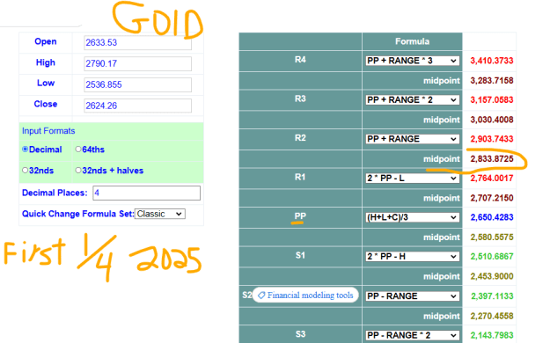Click the Open field label
The height and width of the screenshot is (343, 550).
[46, 41]
